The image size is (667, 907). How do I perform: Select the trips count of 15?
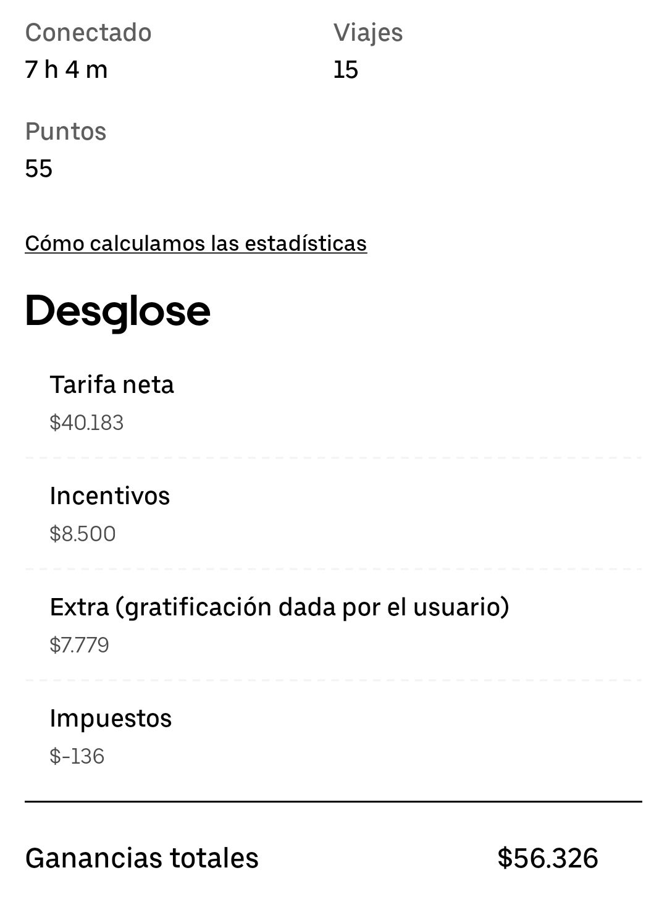346,70
